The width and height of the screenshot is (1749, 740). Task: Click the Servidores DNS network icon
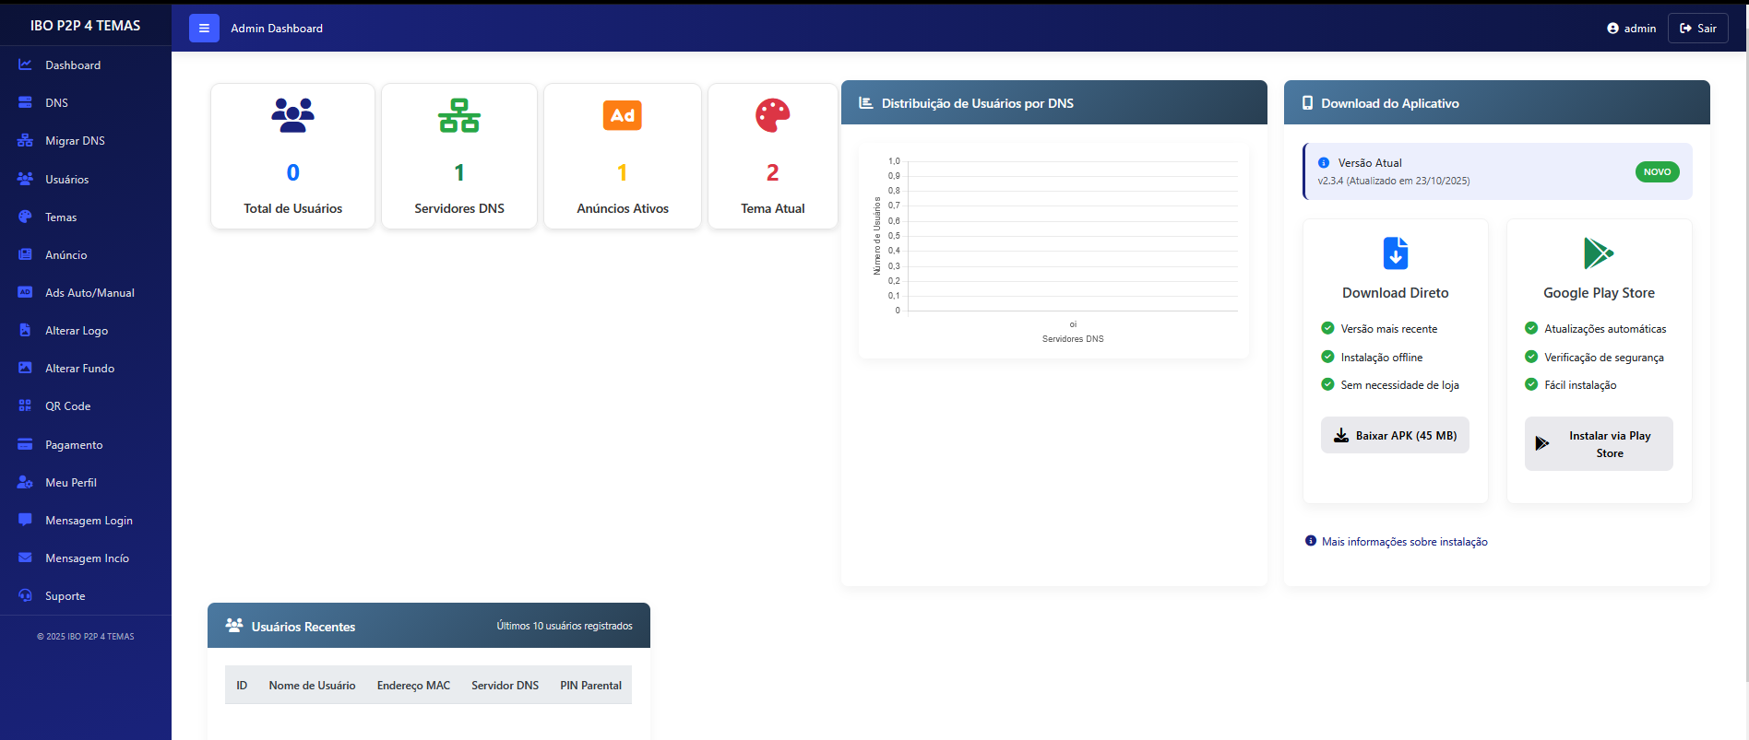(458, 115)
